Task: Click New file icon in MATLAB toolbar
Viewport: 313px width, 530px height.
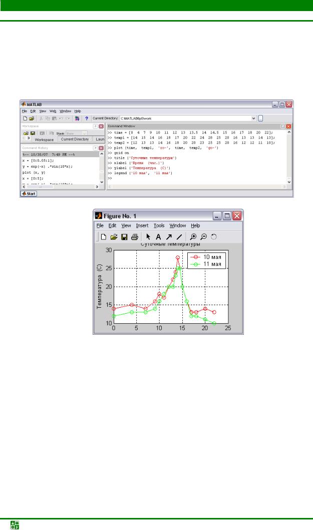Action: pyautogui.click(x=25, y=118)
